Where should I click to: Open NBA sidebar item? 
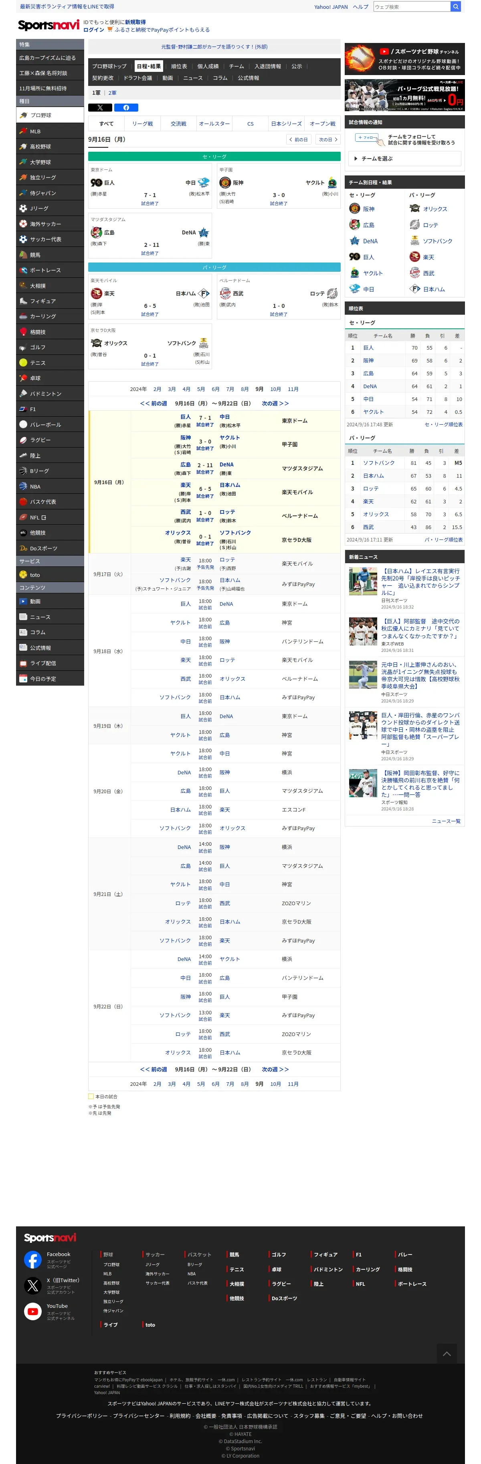coord(50,487)
